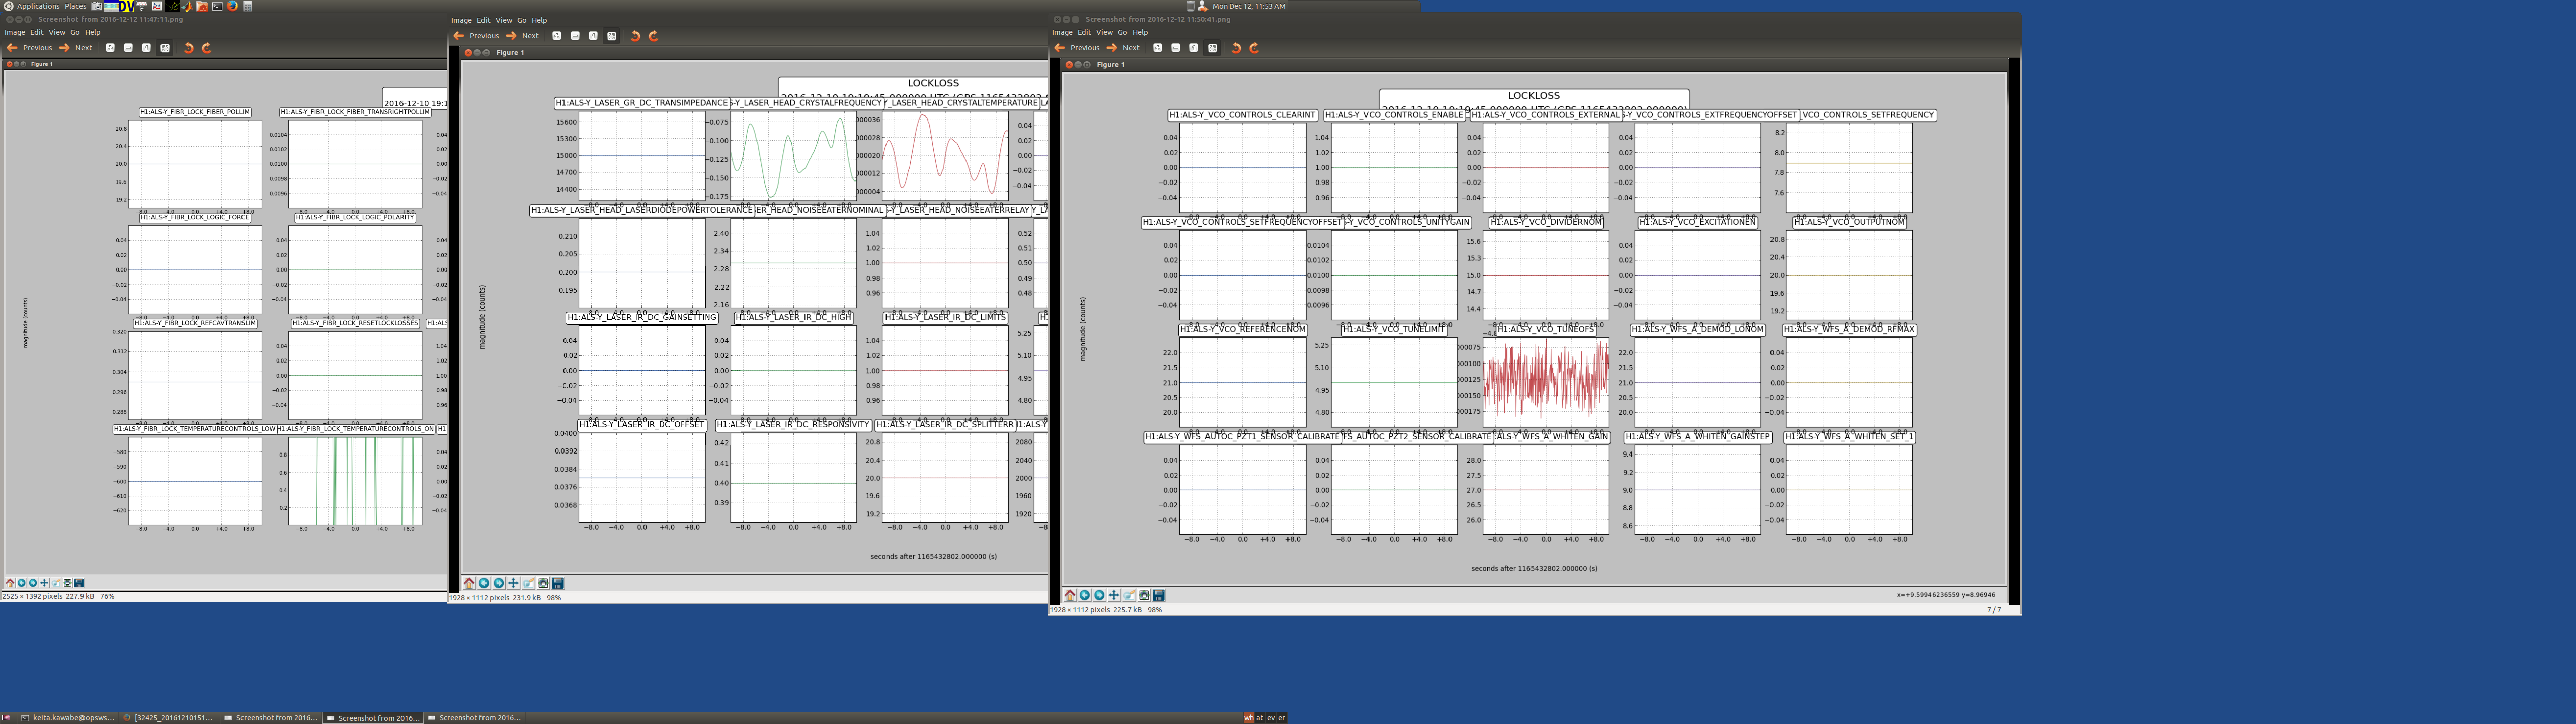Open Image menu in 11:50:41 screenshot window
2576x724 pixels.
click(1063, 32)
